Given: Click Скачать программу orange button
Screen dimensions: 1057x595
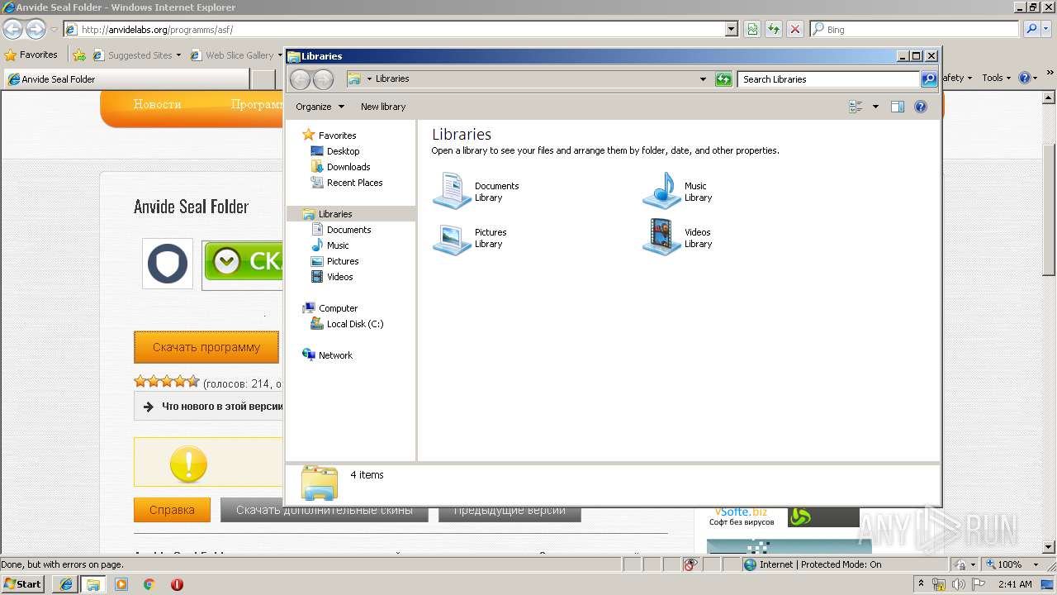Looking at the screenshot, I should 206,348.
